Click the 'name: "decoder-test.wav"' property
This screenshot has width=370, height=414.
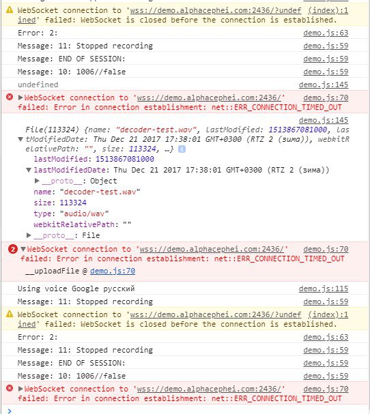[87, 192]
